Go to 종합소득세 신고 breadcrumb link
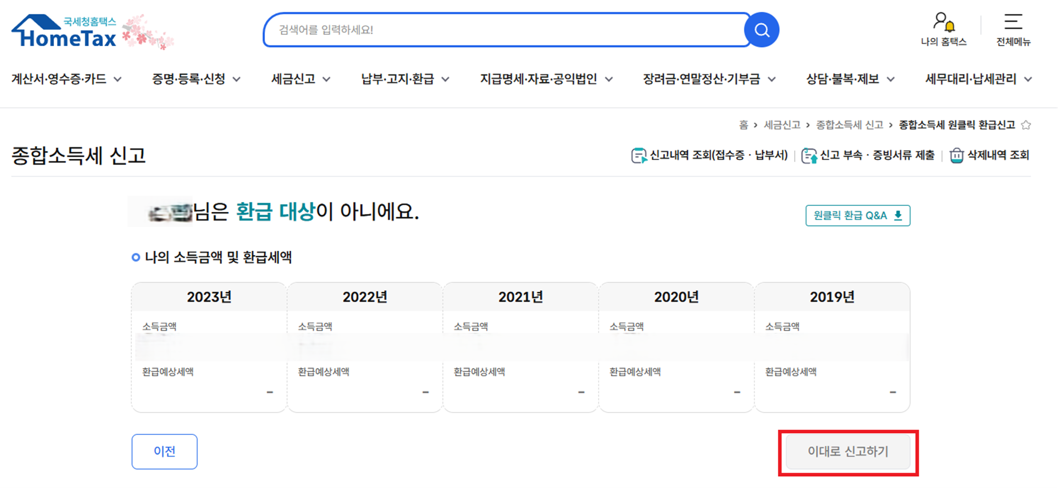 coord(850,125)
